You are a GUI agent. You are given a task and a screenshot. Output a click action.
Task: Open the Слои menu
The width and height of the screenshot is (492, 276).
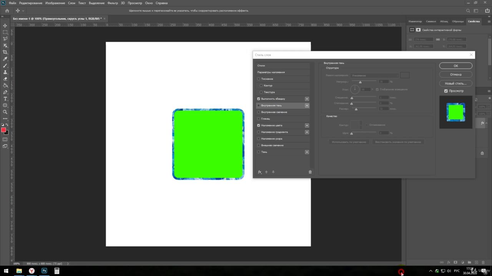pyautogui.click(x=72, y=3)
